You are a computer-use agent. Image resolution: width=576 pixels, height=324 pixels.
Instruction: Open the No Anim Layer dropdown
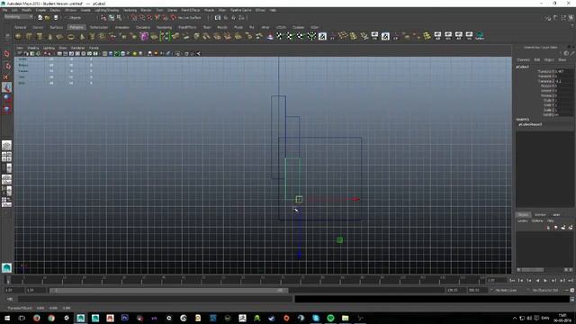[506, 290]
